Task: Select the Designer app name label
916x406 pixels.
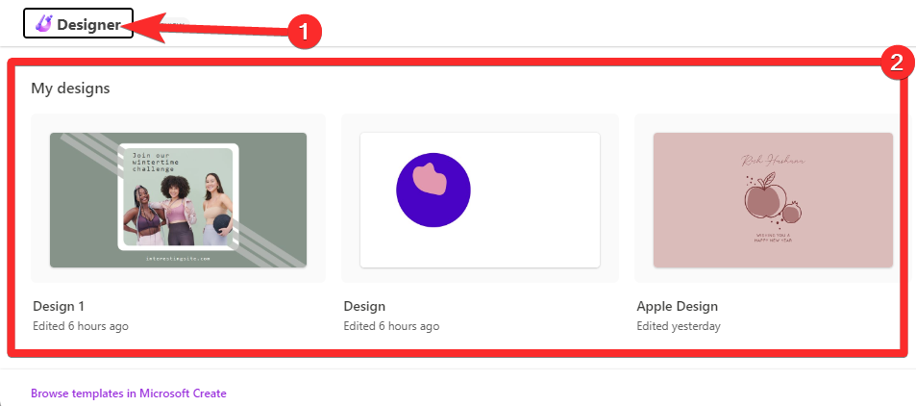Action: pyautogui.click(x=88, y=25)
